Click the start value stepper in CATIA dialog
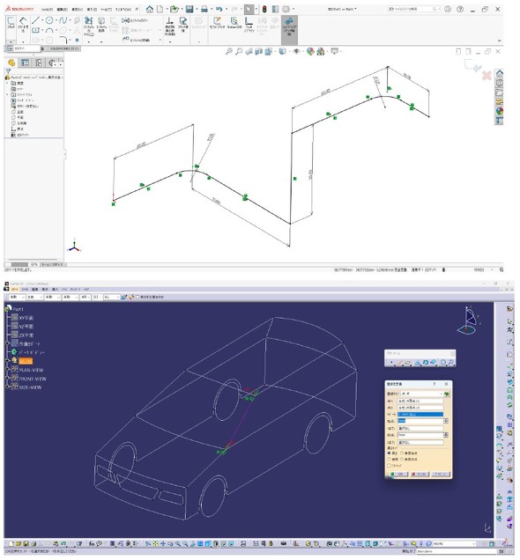 [446, 421]
